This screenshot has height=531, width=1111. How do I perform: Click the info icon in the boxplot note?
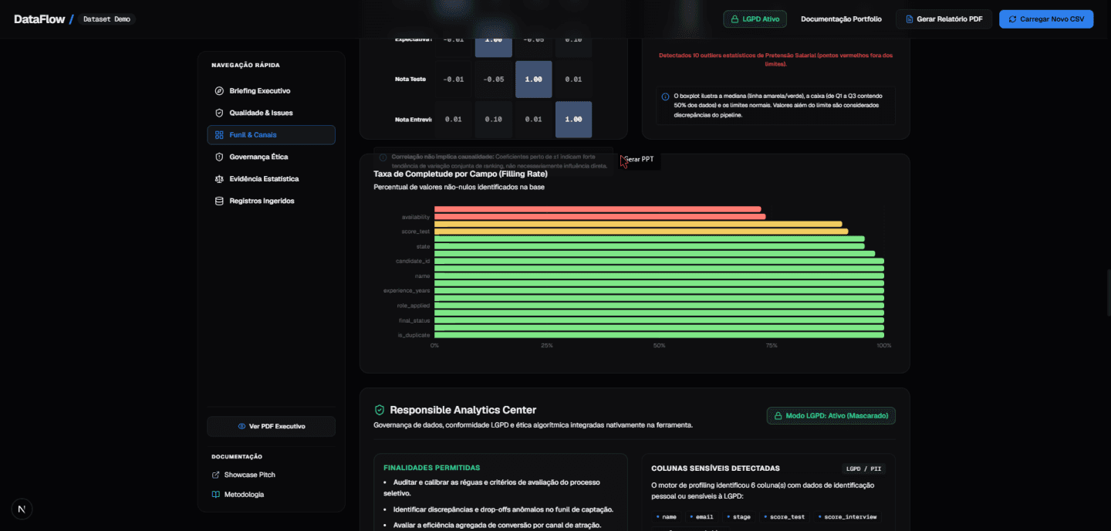[x=666, y=96]
